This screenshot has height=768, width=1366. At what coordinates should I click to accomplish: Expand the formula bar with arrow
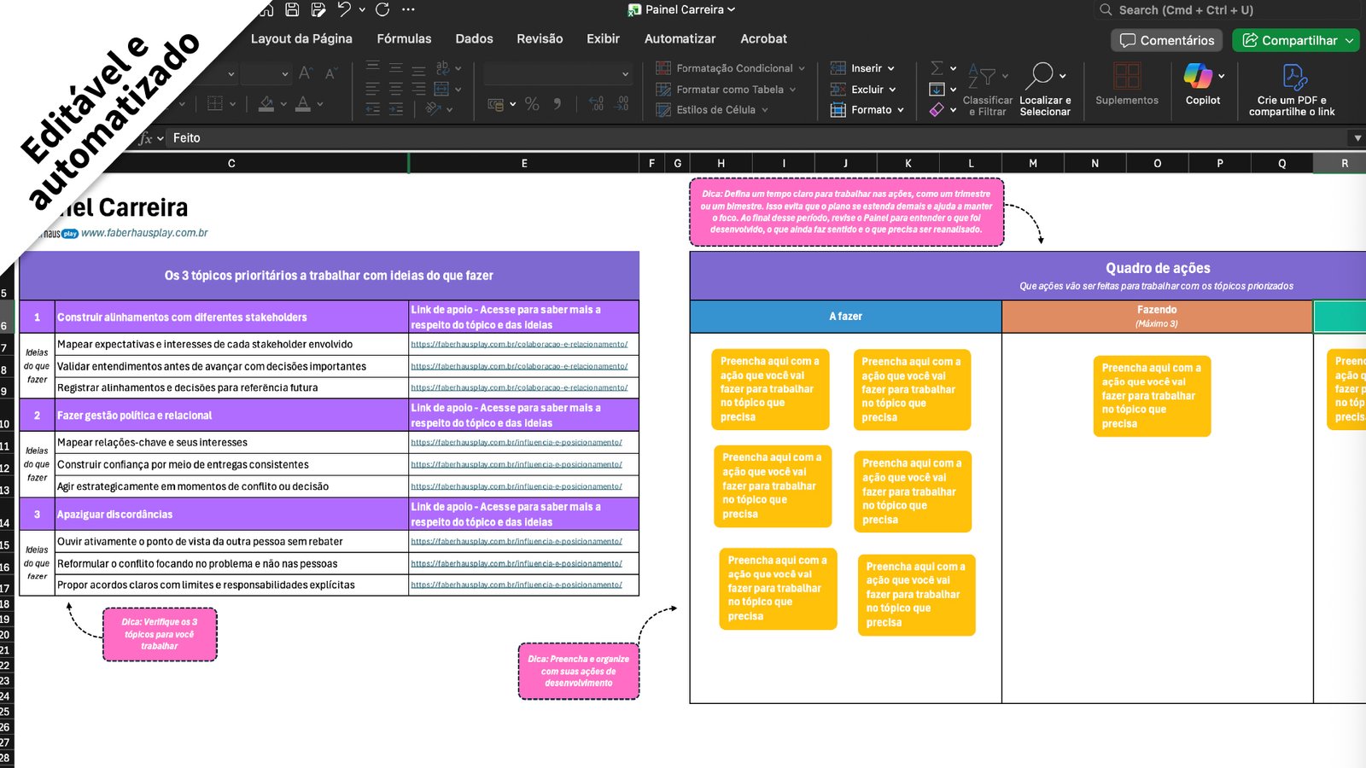(x=1357, y=138)
